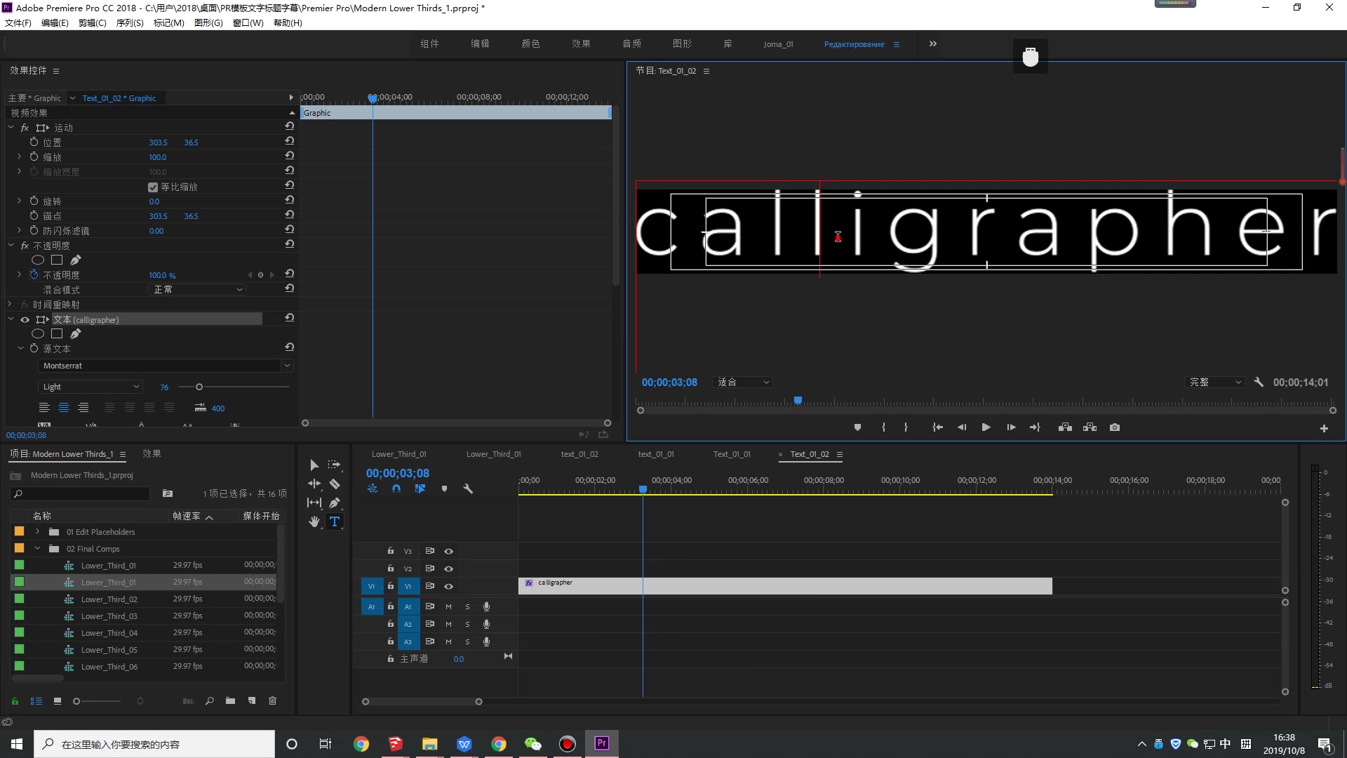Toggle the uniform scale checkbox
This screenshot has width=1347, height=758.
click(153, 187)
